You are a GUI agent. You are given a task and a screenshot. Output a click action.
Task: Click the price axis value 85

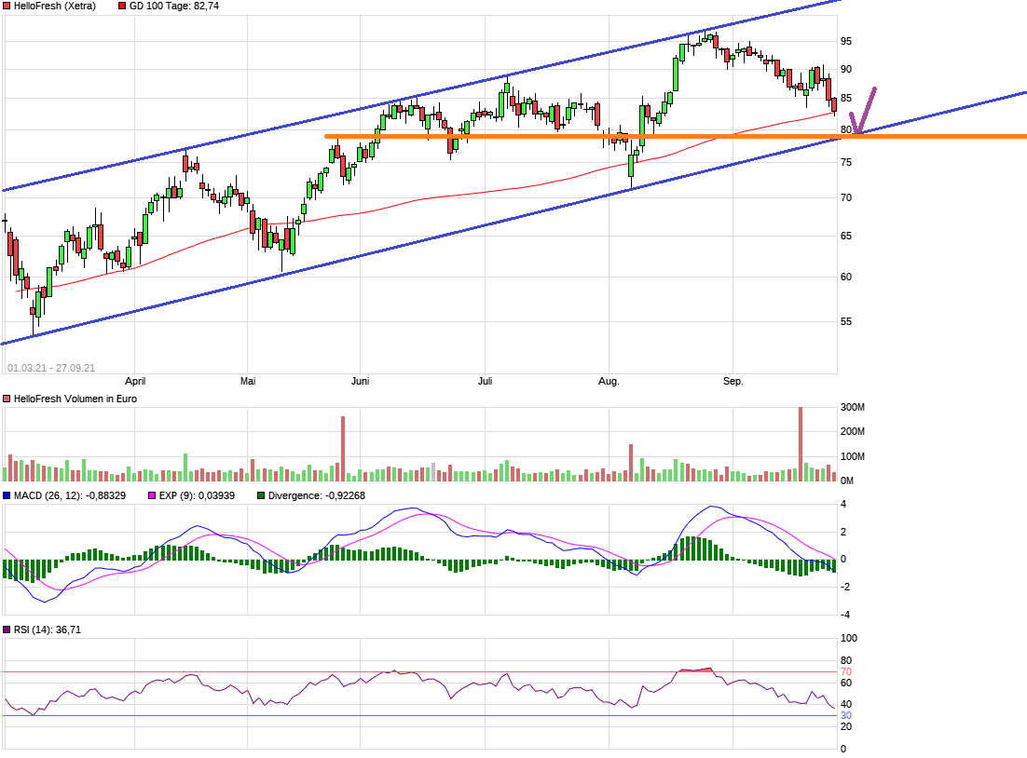846,99
